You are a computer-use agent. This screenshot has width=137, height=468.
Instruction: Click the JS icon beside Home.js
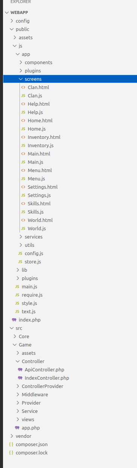(x=23, y=129)
